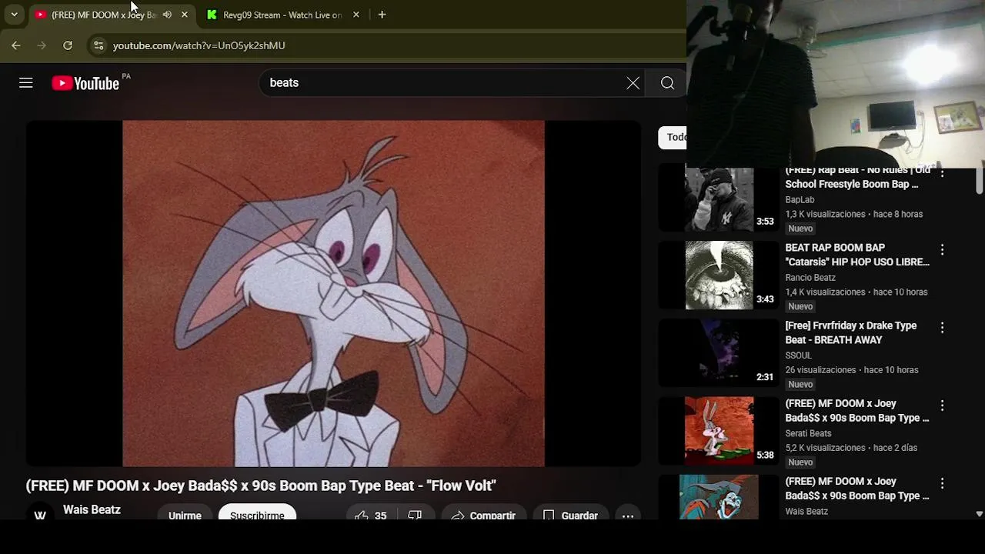Open the options menu for 'No Rules' video
985x554 pixels.
click(942, 173)
